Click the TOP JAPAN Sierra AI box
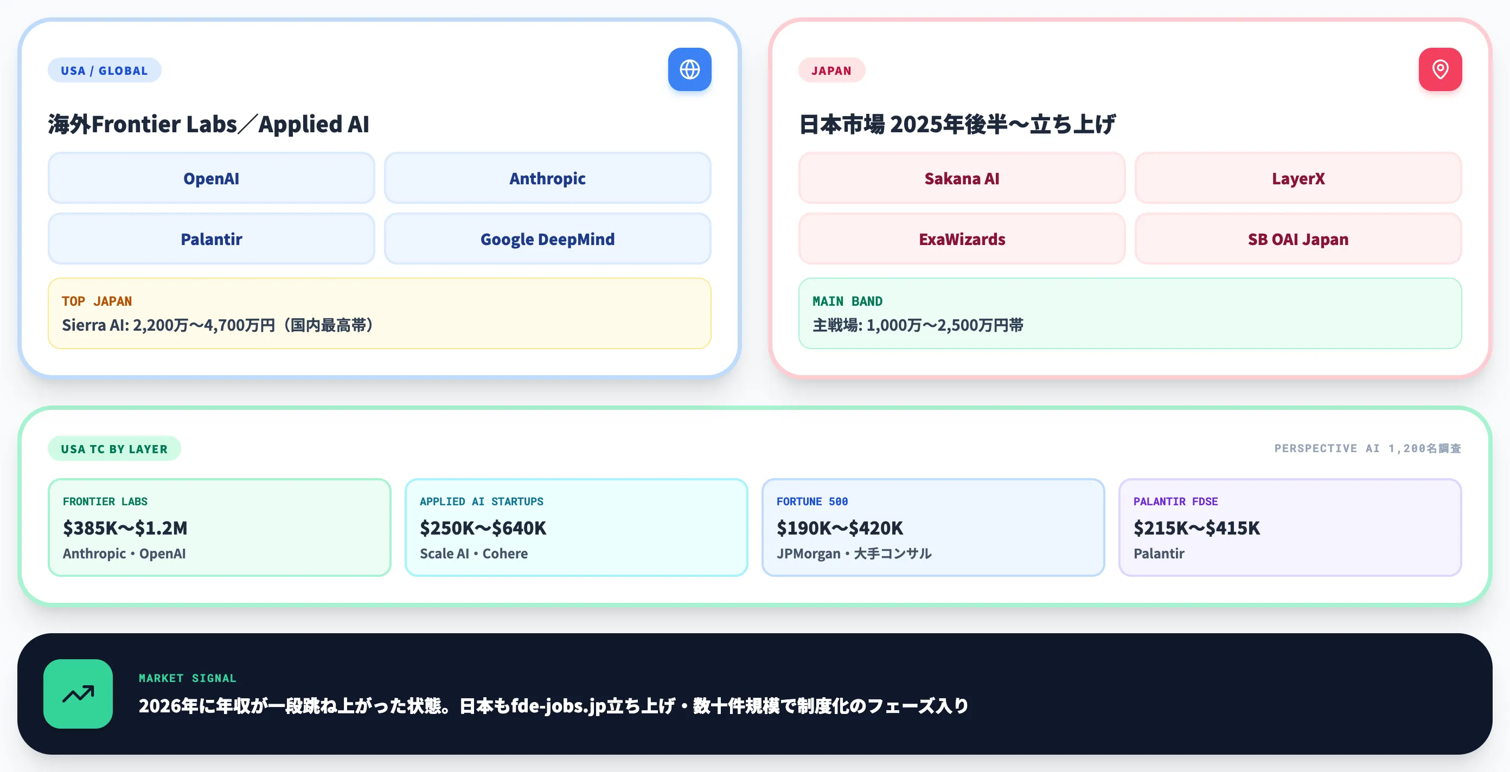The image size is (1510, 772). click(x=379, y=313)
